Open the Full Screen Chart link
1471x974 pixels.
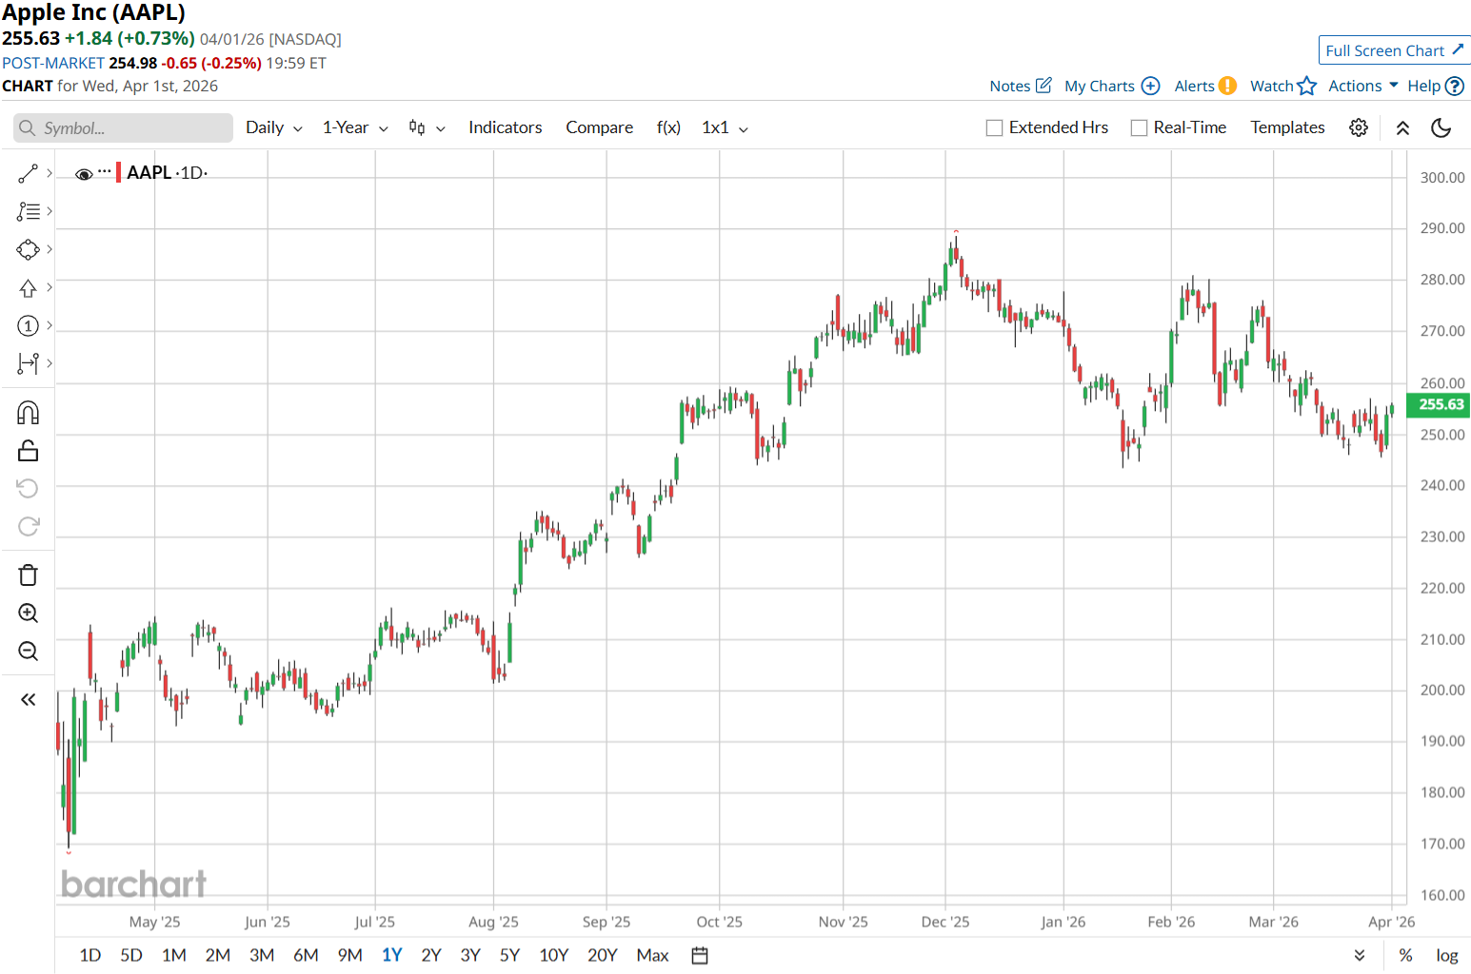(1394, 50)
